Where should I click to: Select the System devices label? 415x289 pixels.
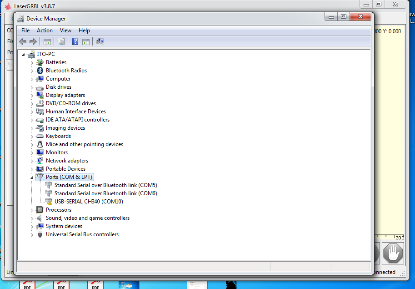point(64,226)
